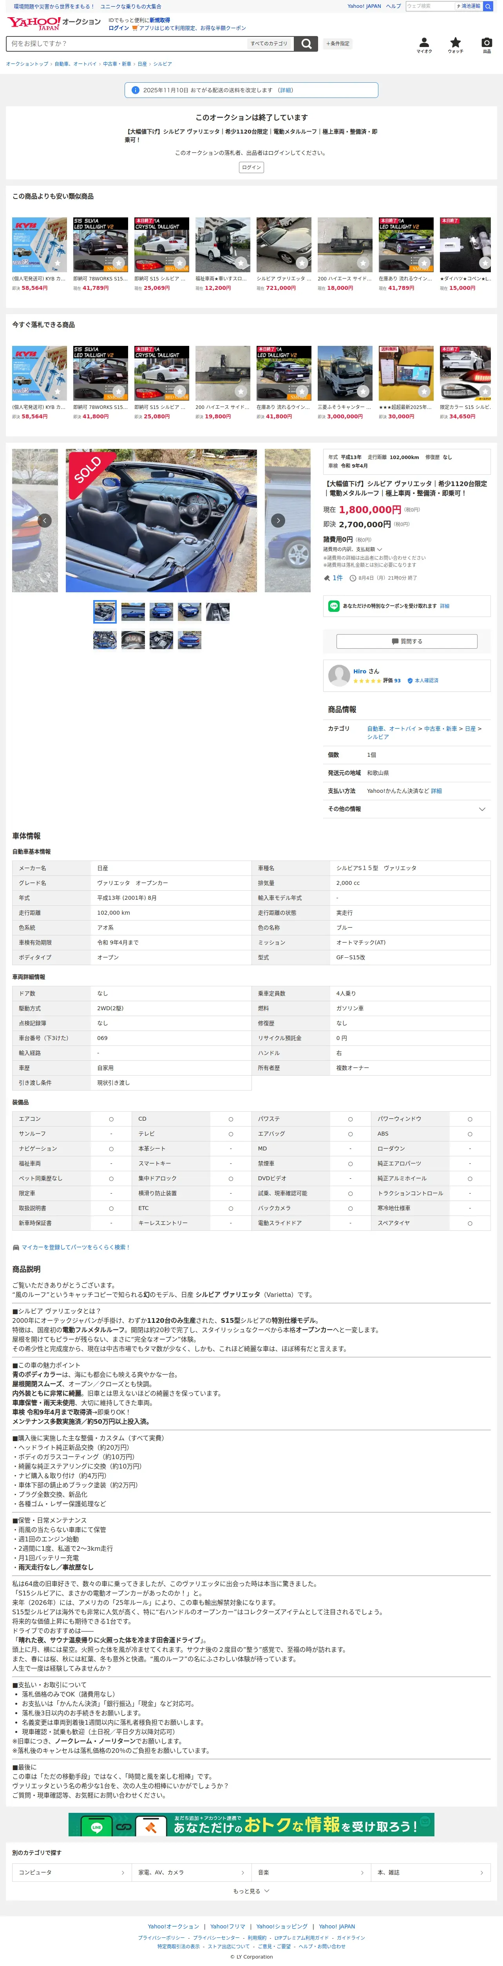
Task: Open ガイドライン footer link
Action: click(350, 1938)
